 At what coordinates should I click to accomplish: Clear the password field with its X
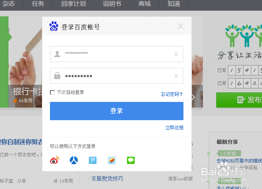(x=176, y=76)
